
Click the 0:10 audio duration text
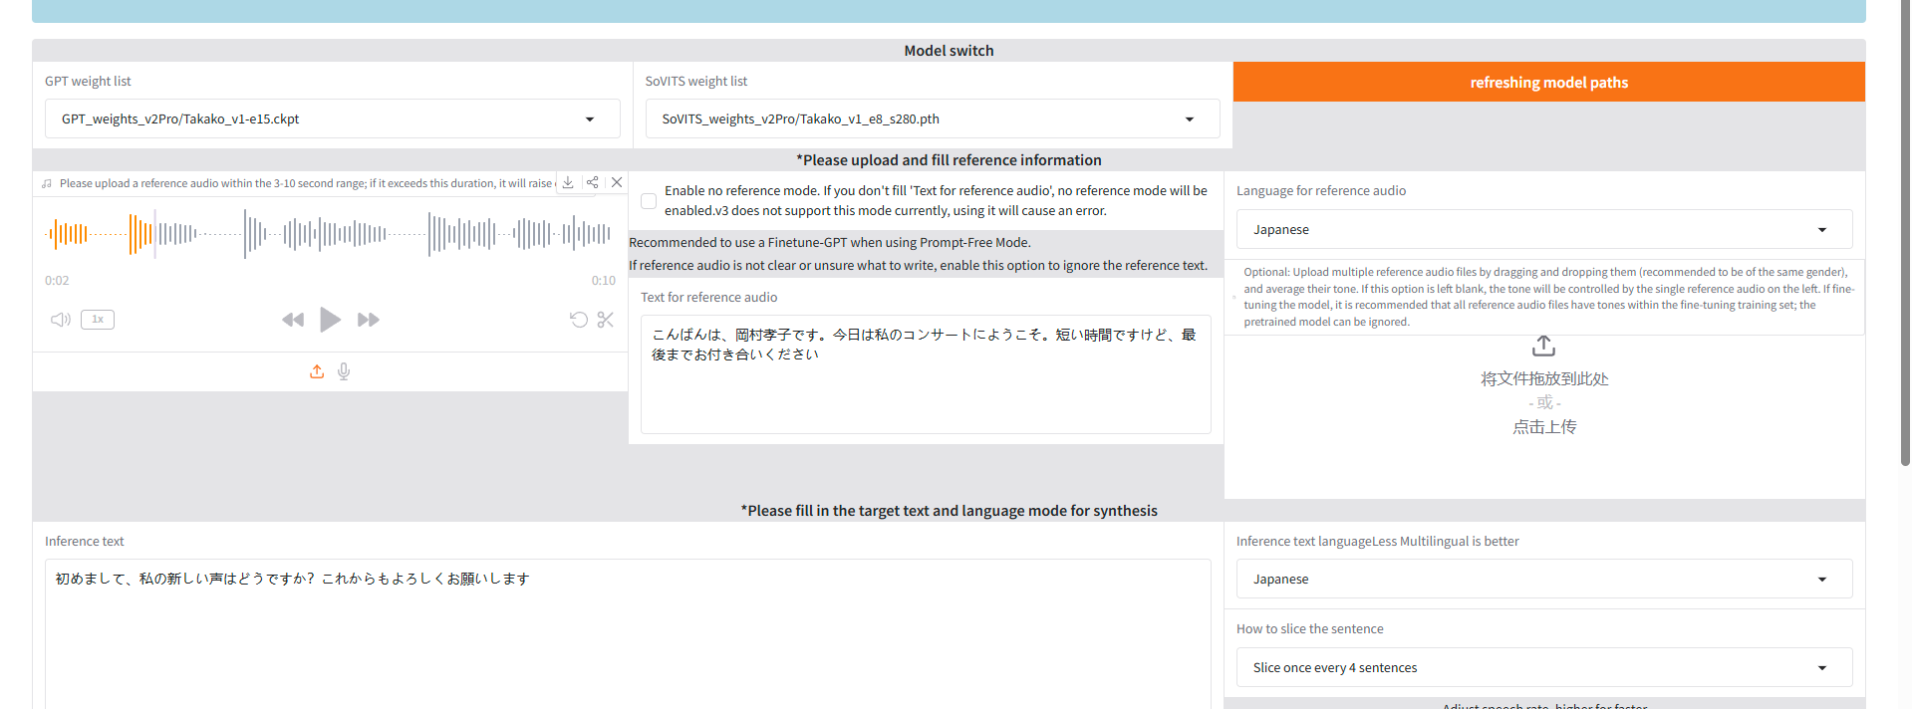[x=604, y=281]
